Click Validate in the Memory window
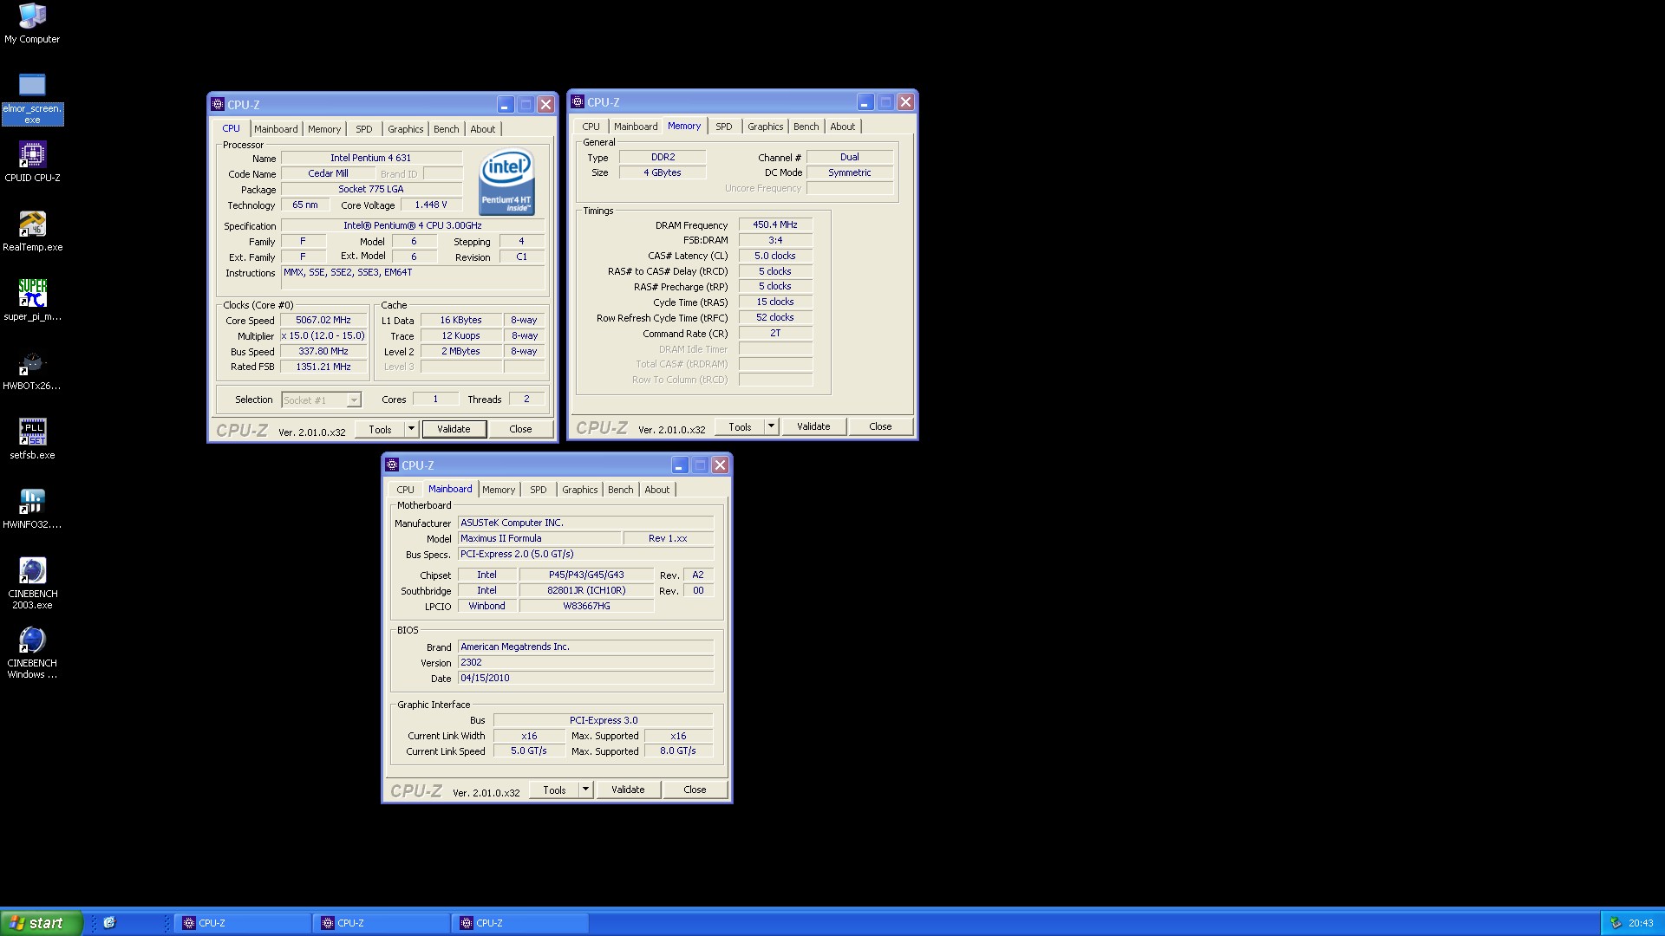1665x936 pixels. [813, 426]
